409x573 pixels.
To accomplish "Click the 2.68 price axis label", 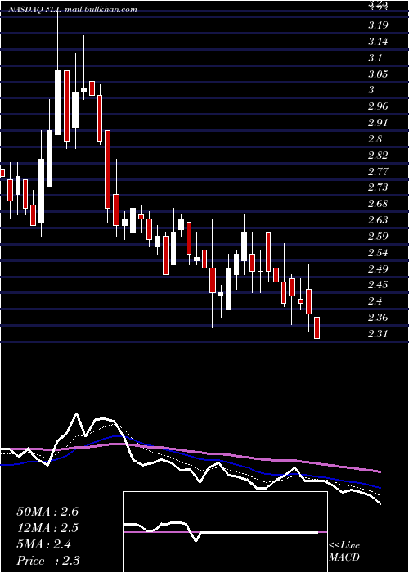I will 378,204.
